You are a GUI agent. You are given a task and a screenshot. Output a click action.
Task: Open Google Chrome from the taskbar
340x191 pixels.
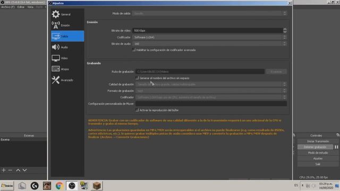point(59,186)
